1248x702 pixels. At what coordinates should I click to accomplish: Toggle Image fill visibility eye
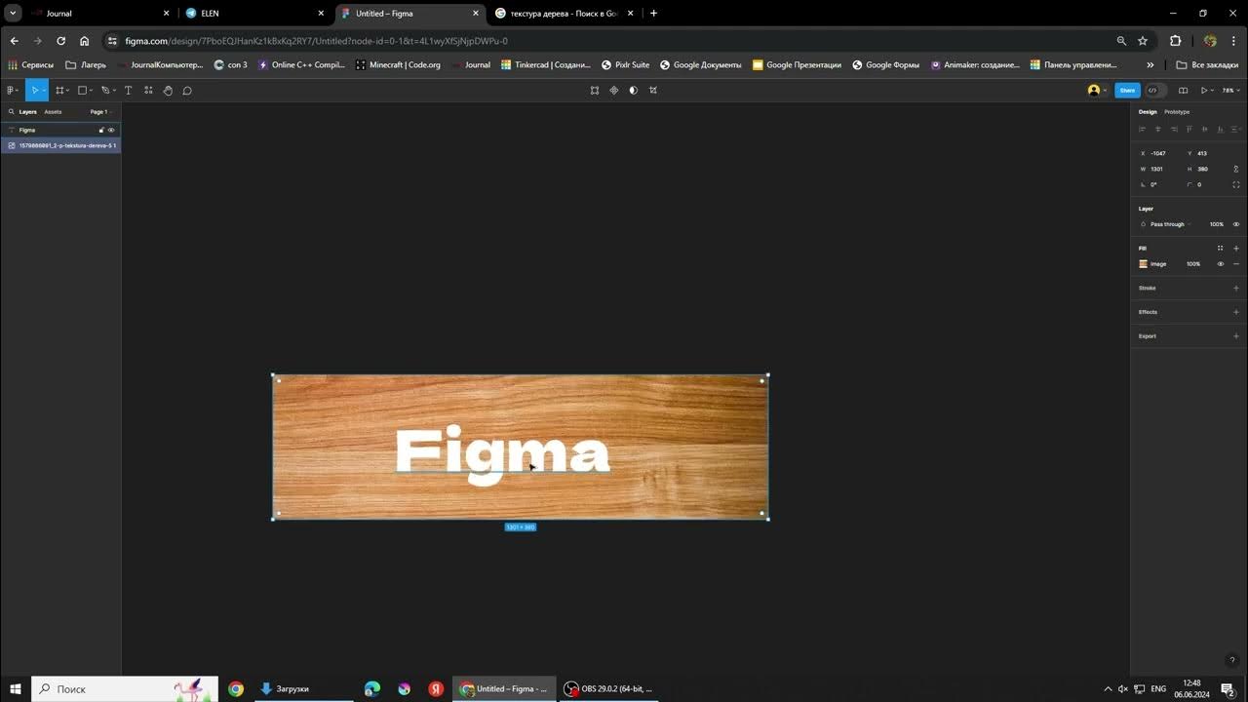pyautogui.click(x=1220, y=264)
